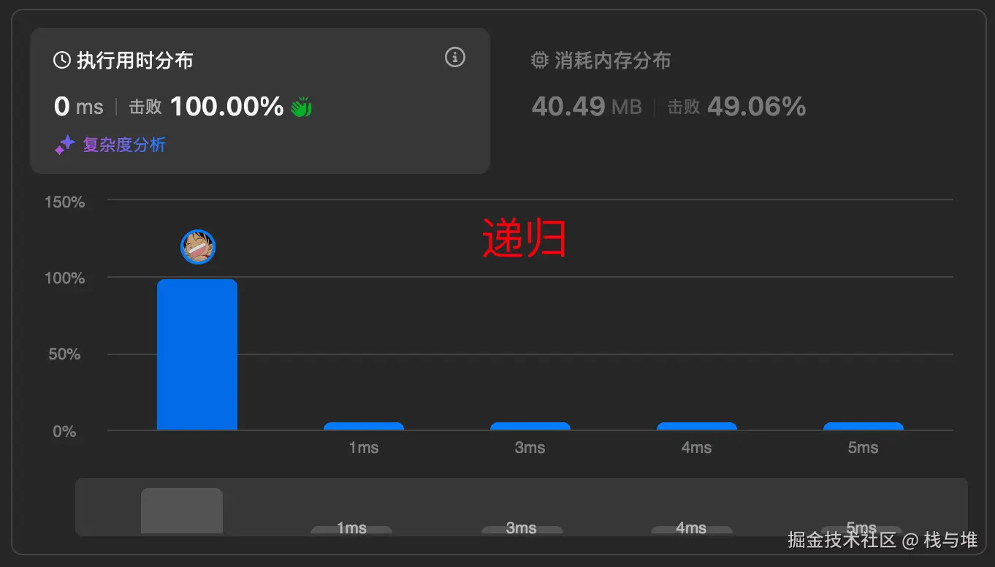Click the 5ms x-axis label under the chart

click(x=864, y=447)
